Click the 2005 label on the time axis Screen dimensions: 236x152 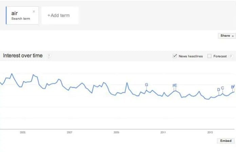(x=23, y=132)
